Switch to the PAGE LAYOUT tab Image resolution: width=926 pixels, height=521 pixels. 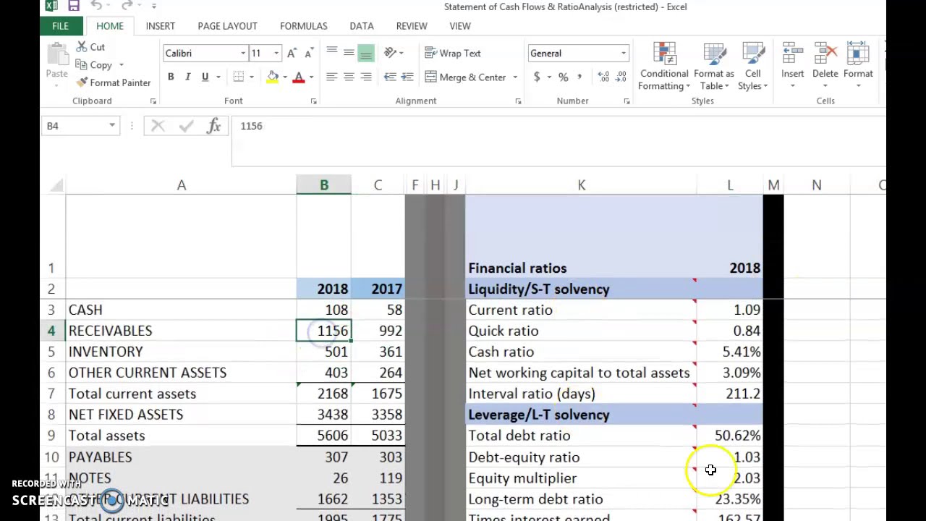pos(227,26)
